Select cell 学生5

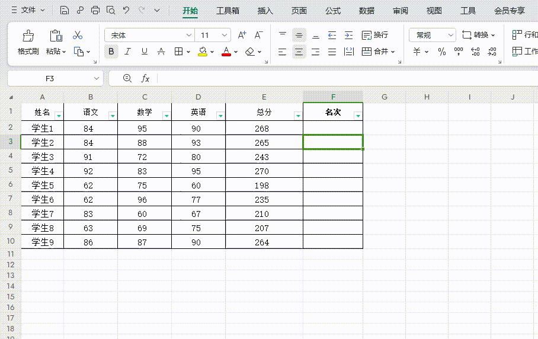43,186
